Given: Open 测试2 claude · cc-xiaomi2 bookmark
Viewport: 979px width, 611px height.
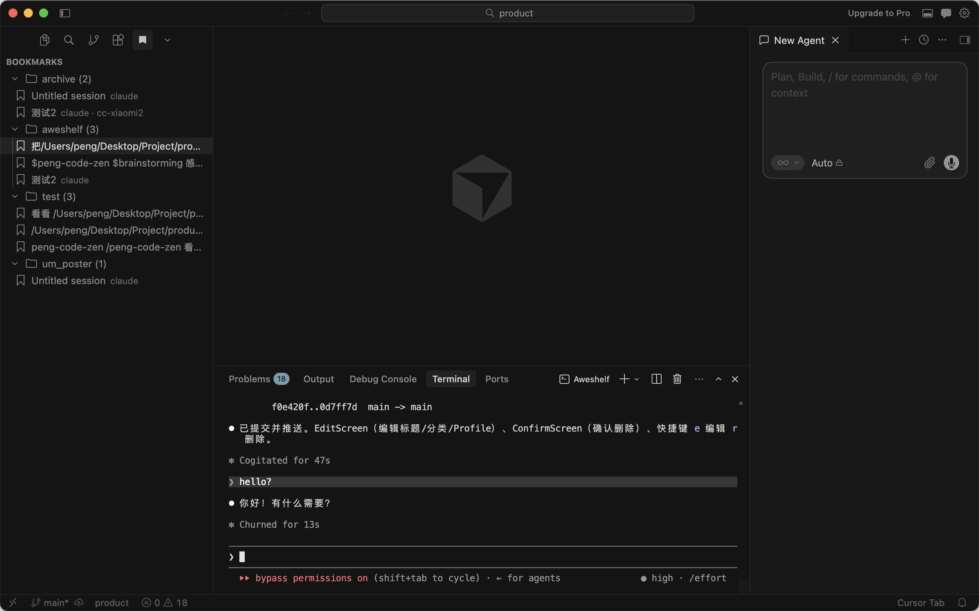Looking at the screenshot, I should point(106,112).
